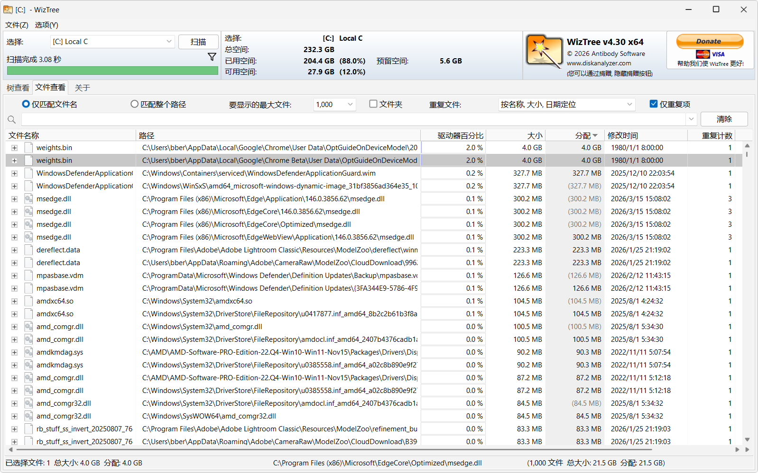This screenshot has height=473, width=758.
Task: Click the search magnifier icon
Action: point(12,120)
